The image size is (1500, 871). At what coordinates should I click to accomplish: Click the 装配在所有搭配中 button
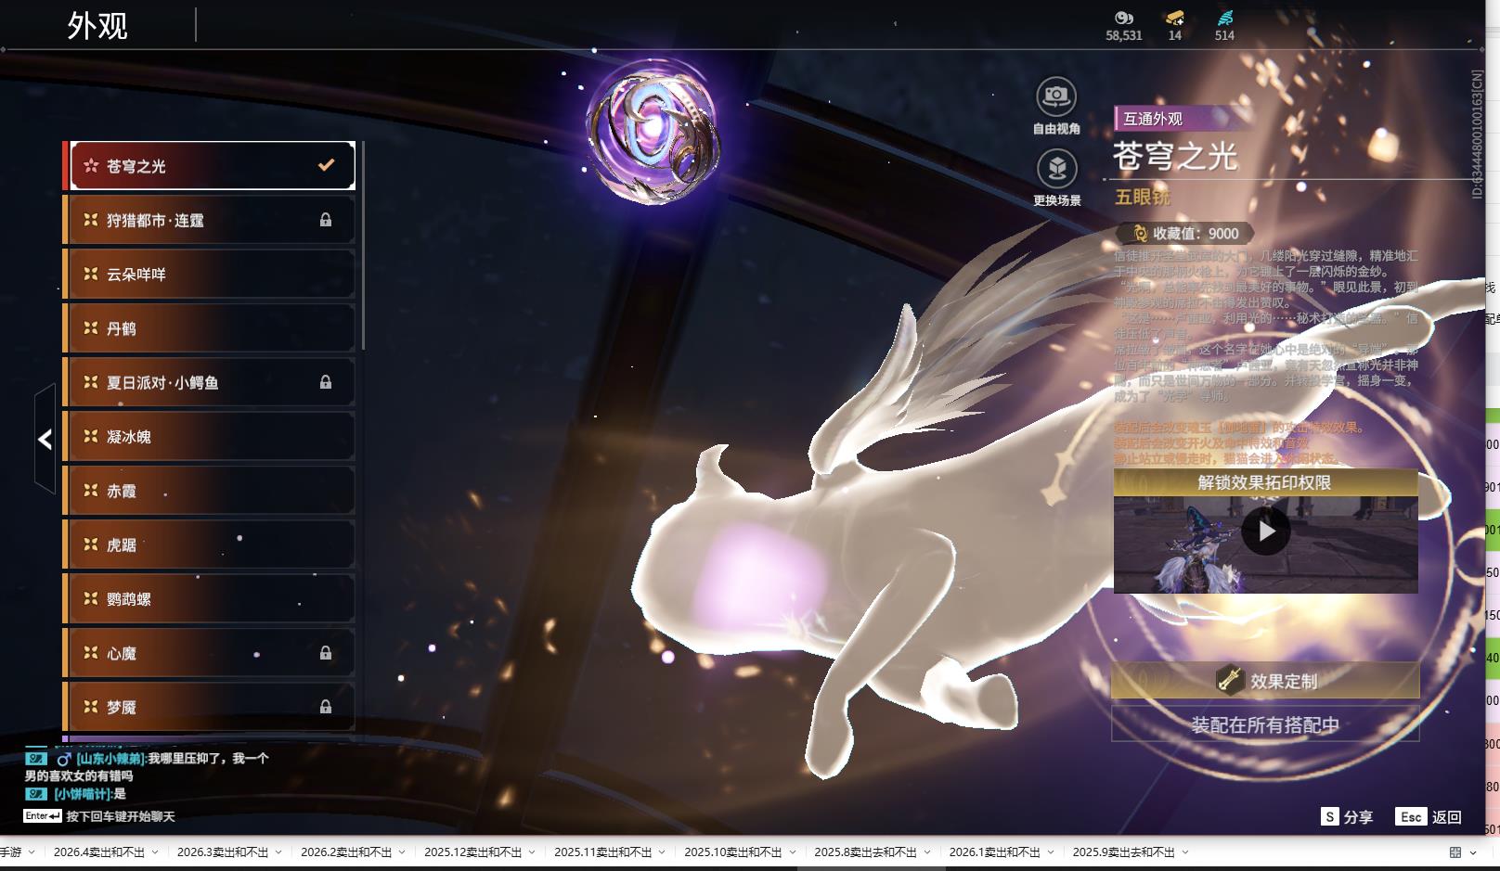[x=1265, y=724]
